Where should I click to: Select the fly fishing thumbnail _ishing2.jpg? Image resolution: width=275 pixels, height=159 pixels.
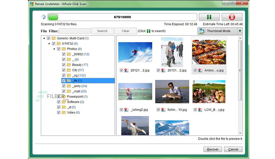(135, 91)
